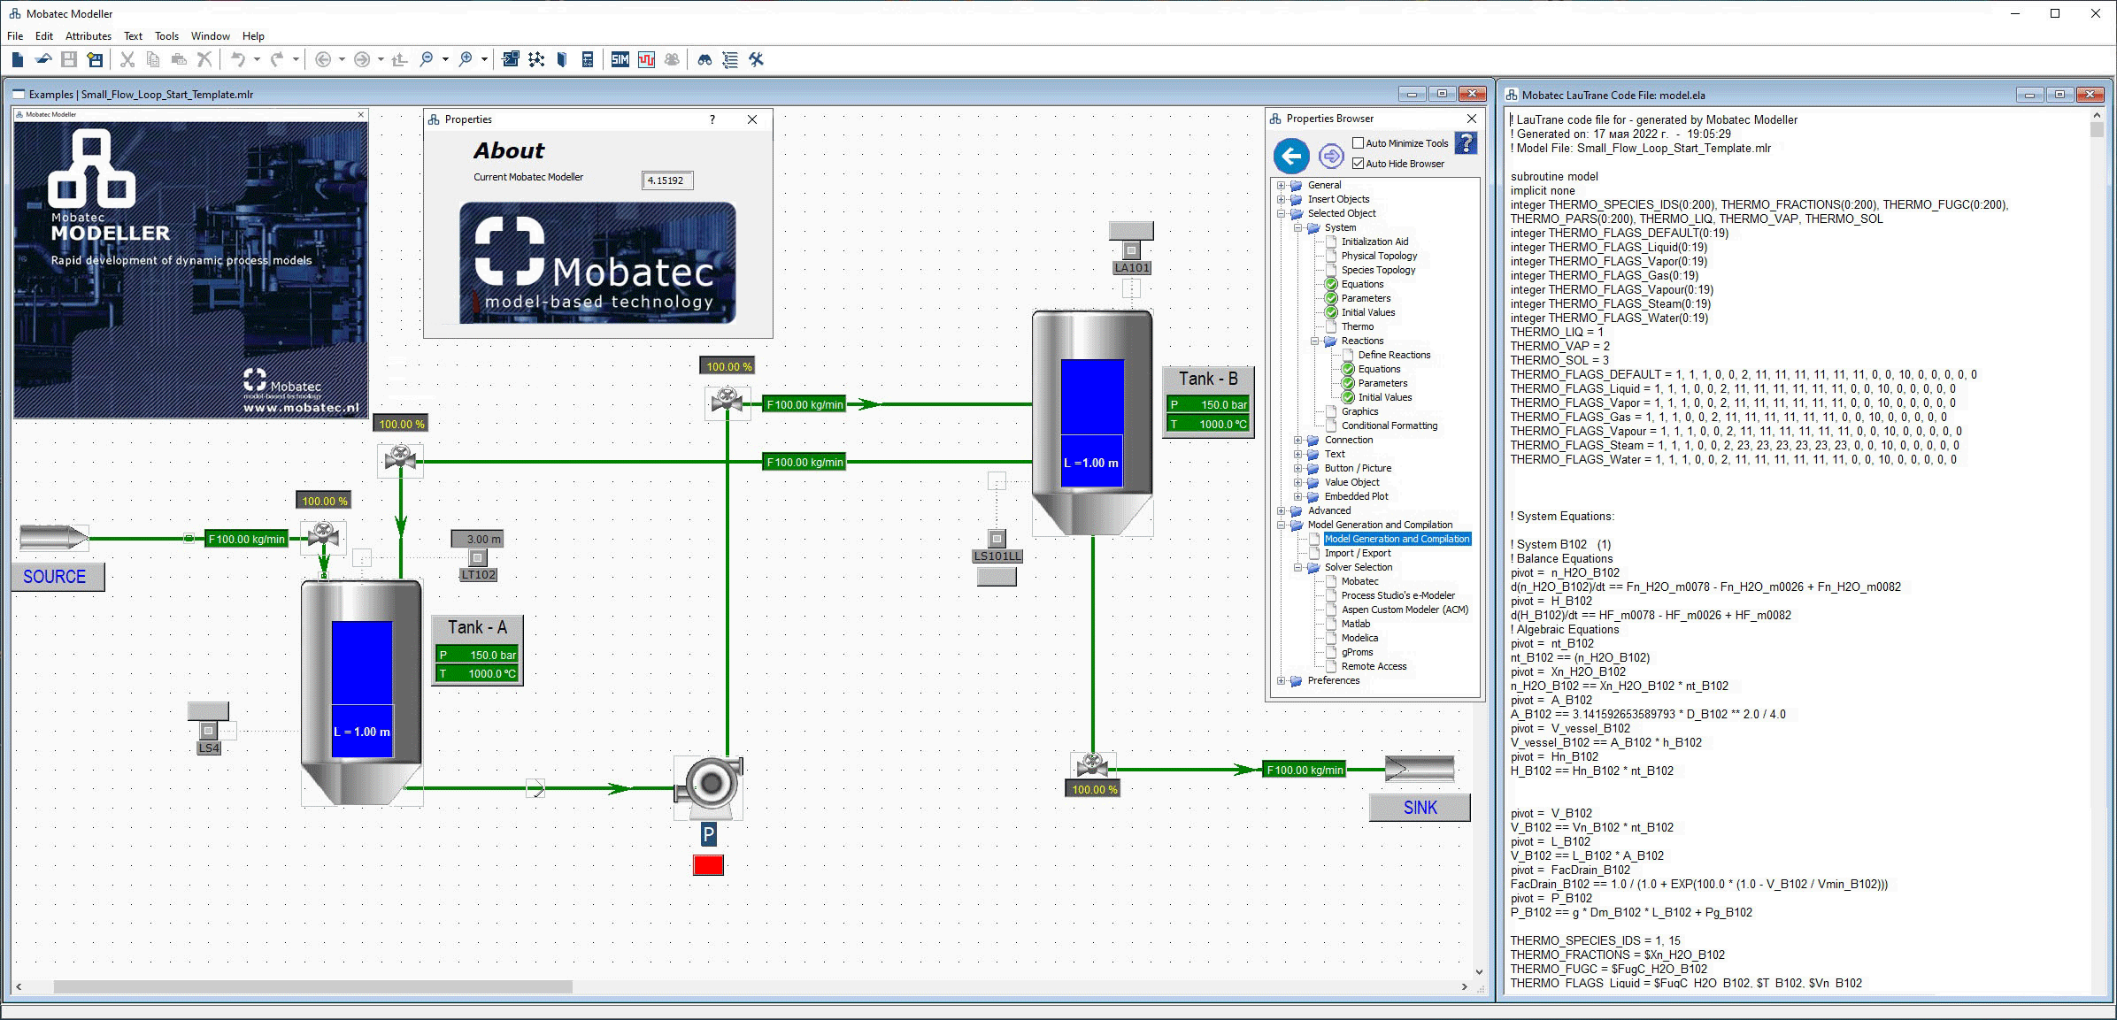Expand the General tree folder
The image size is (2117, 1020).
tap(1281, 185)
